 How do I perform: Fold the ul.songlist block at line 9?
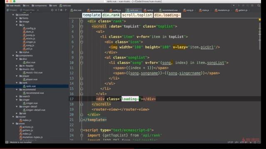(81, 58)
